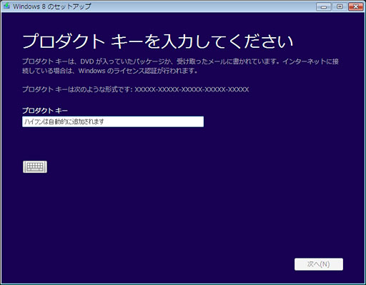Minimize the Windows 8 setup window

324,6
